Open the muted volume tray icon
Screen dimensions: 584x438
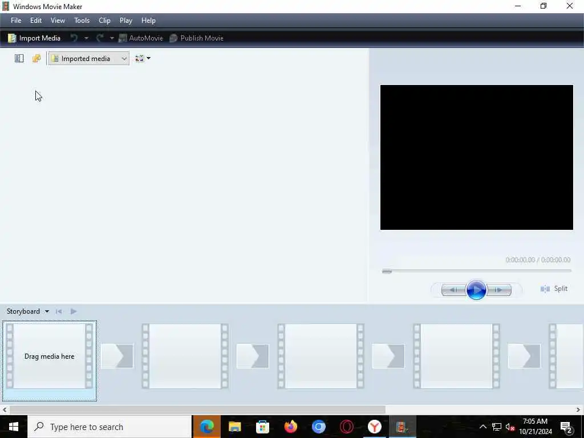coord(510,427)
